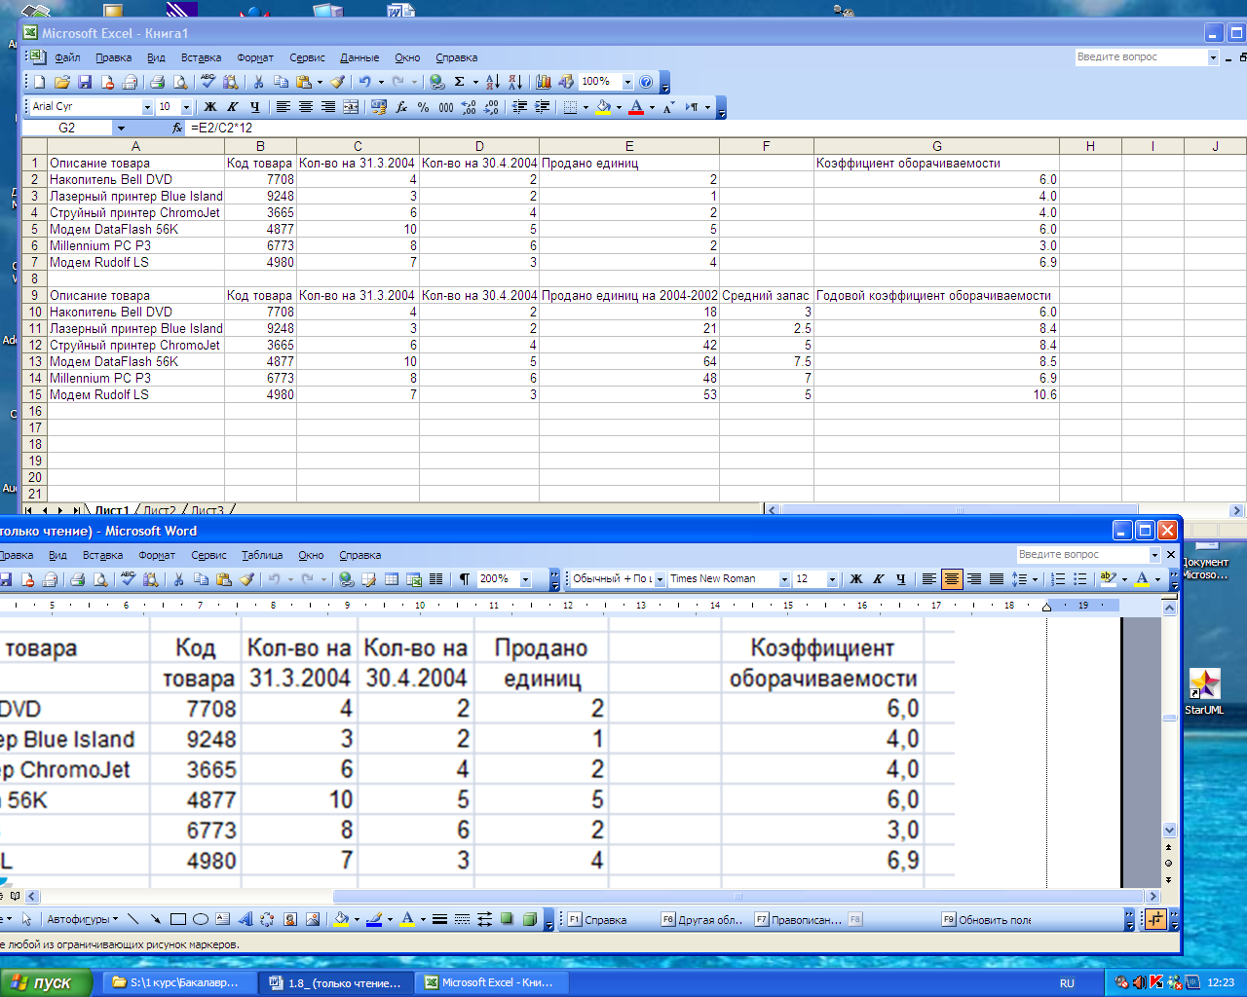Screen dimensions: 1247x997
Task: Click F9 Обновить поле button in Word
Action: (988, 919)
